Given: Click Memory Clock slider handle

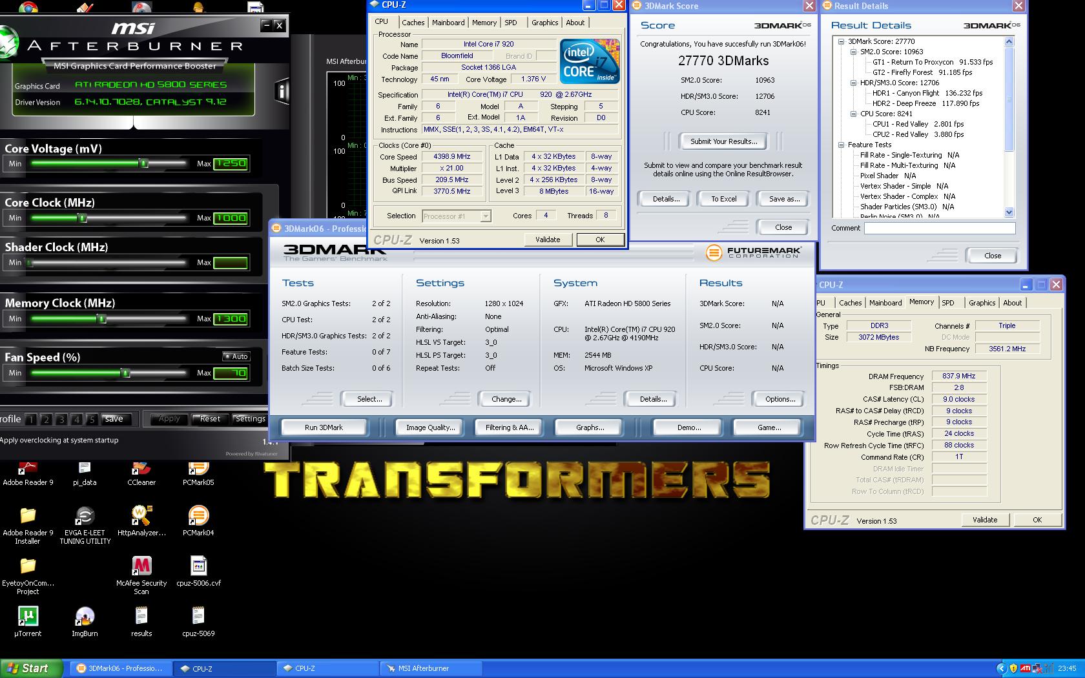Looking at the screenshot, I should click(x=101, y=318).
